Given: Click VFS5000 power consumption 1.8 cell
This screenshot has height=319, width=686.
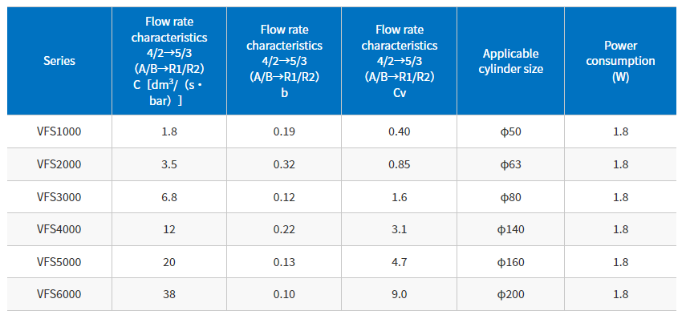Looking at the screenshot, I should coord(620,262).
